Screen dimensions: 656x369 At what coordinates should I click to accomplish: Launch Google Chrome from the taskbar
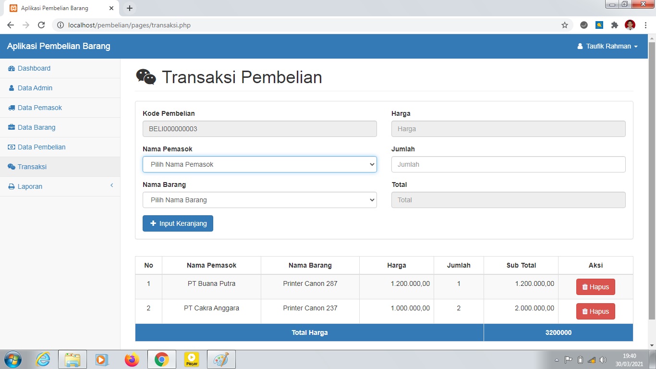(161, 359)
